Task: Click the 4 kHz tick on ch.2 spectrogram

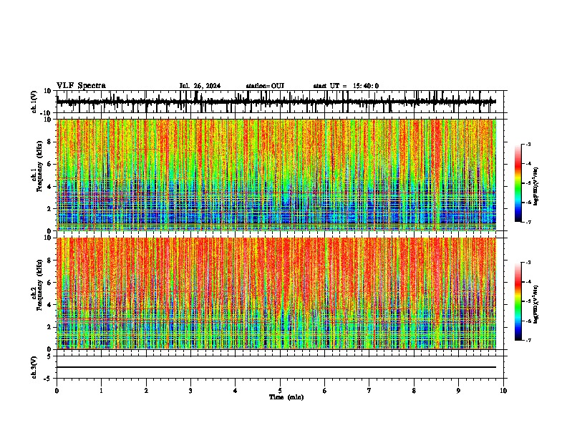Action: 49,305
